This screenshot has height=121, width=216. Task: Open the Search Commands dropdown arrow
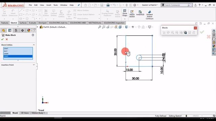point(192,5)
